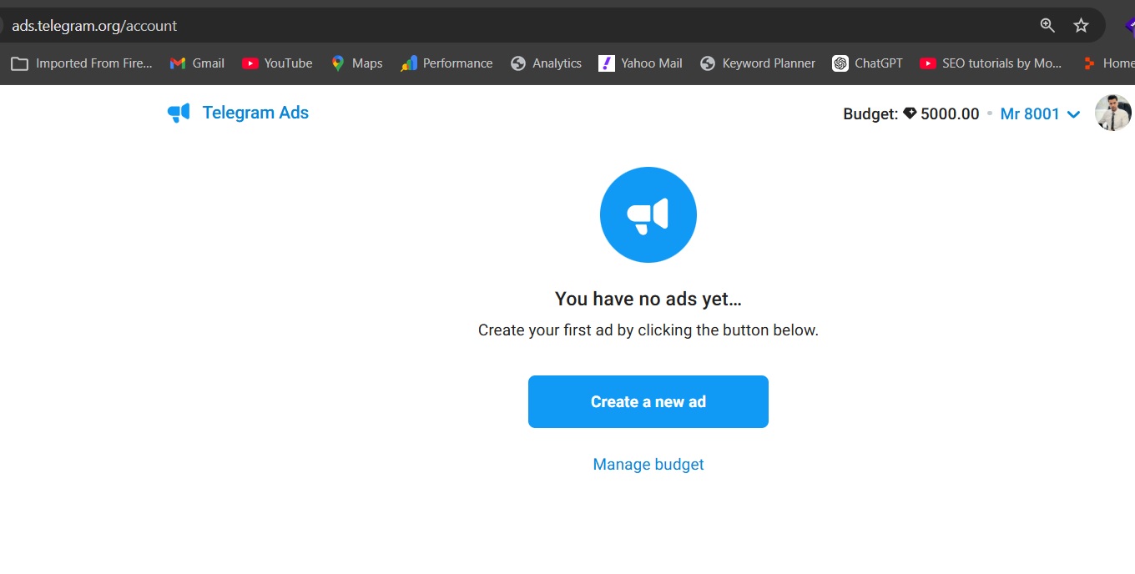
Task: Open the ChatGPT bookmark
Action: [868, 63]
